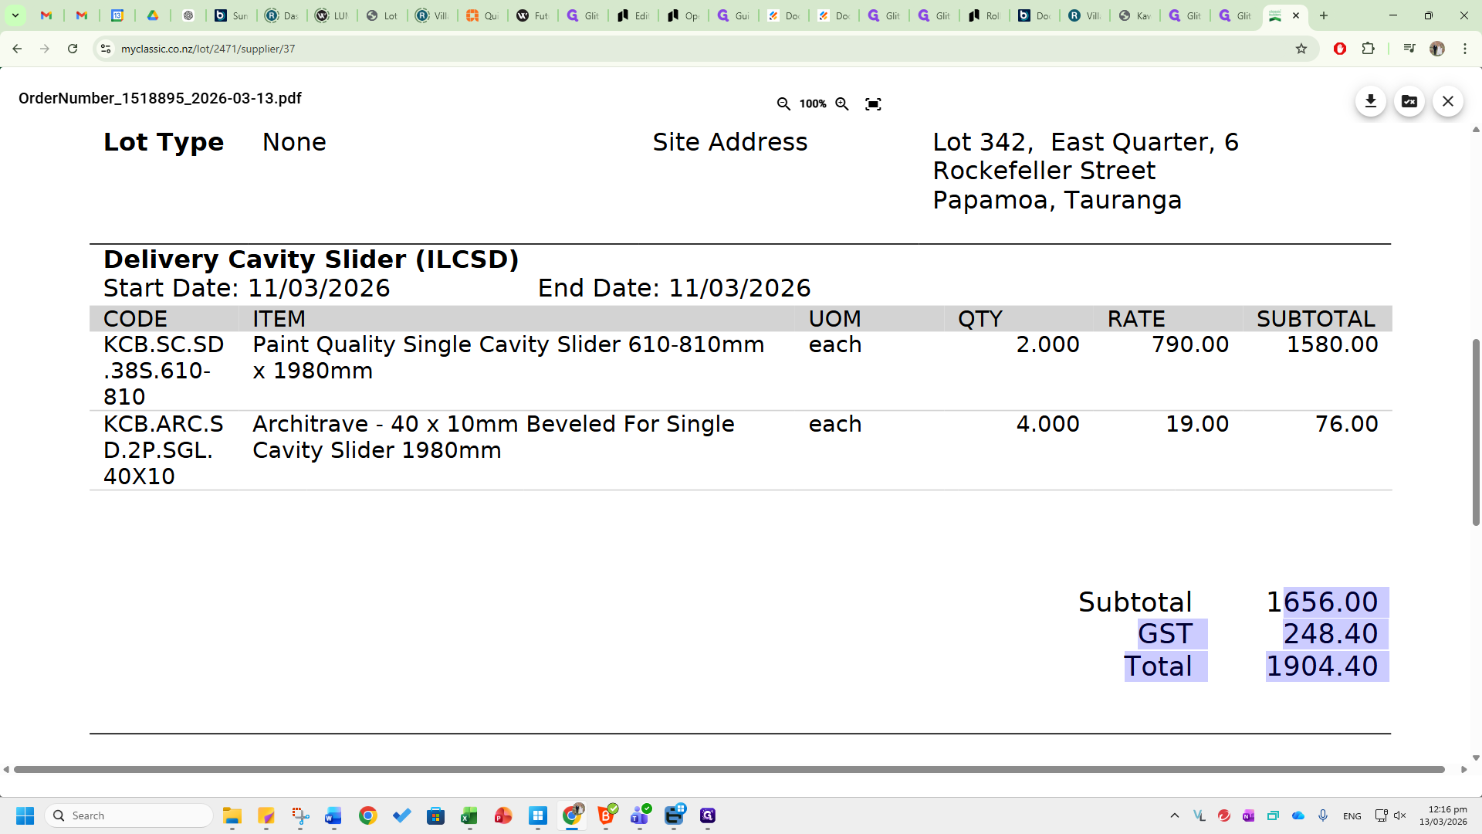Screen dimensions: 1482x834
Task: Bookmark this page with star icon
Action: click(x=1301, y=49)
